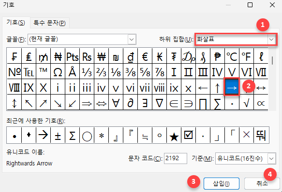Focus the 문자 코드 character code field
The image size is (282, 192).
pos(176,158)
